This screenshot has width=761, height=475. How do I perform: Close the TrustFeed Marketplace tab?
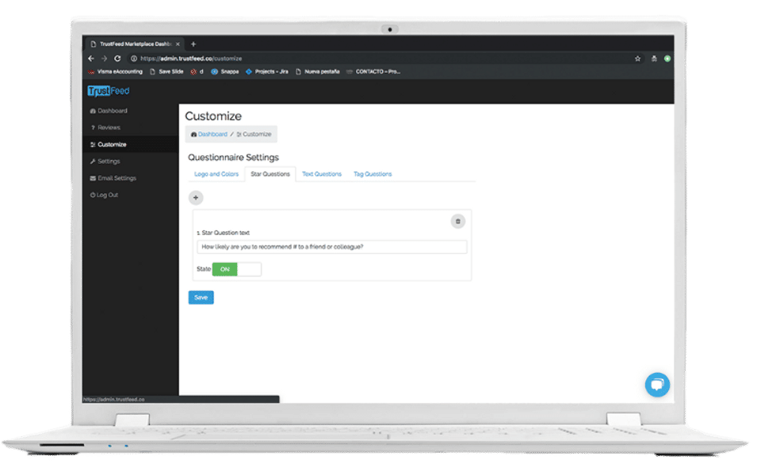(178, 44)
